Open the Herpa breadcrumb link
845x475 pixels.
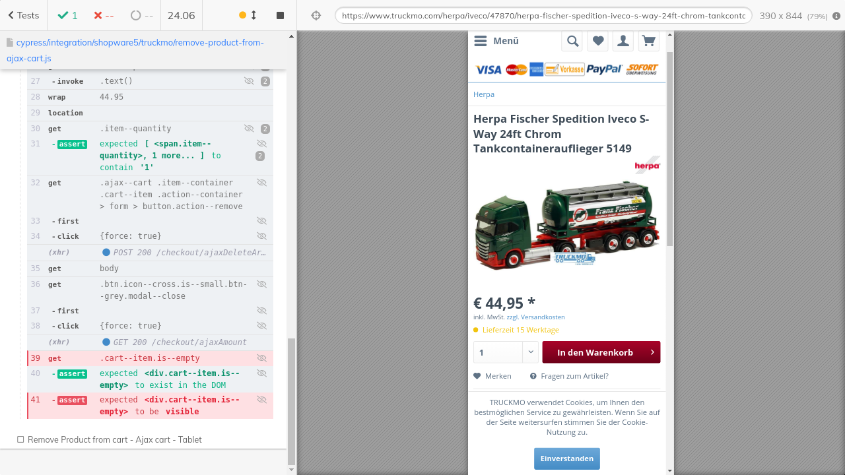point(483,94)
